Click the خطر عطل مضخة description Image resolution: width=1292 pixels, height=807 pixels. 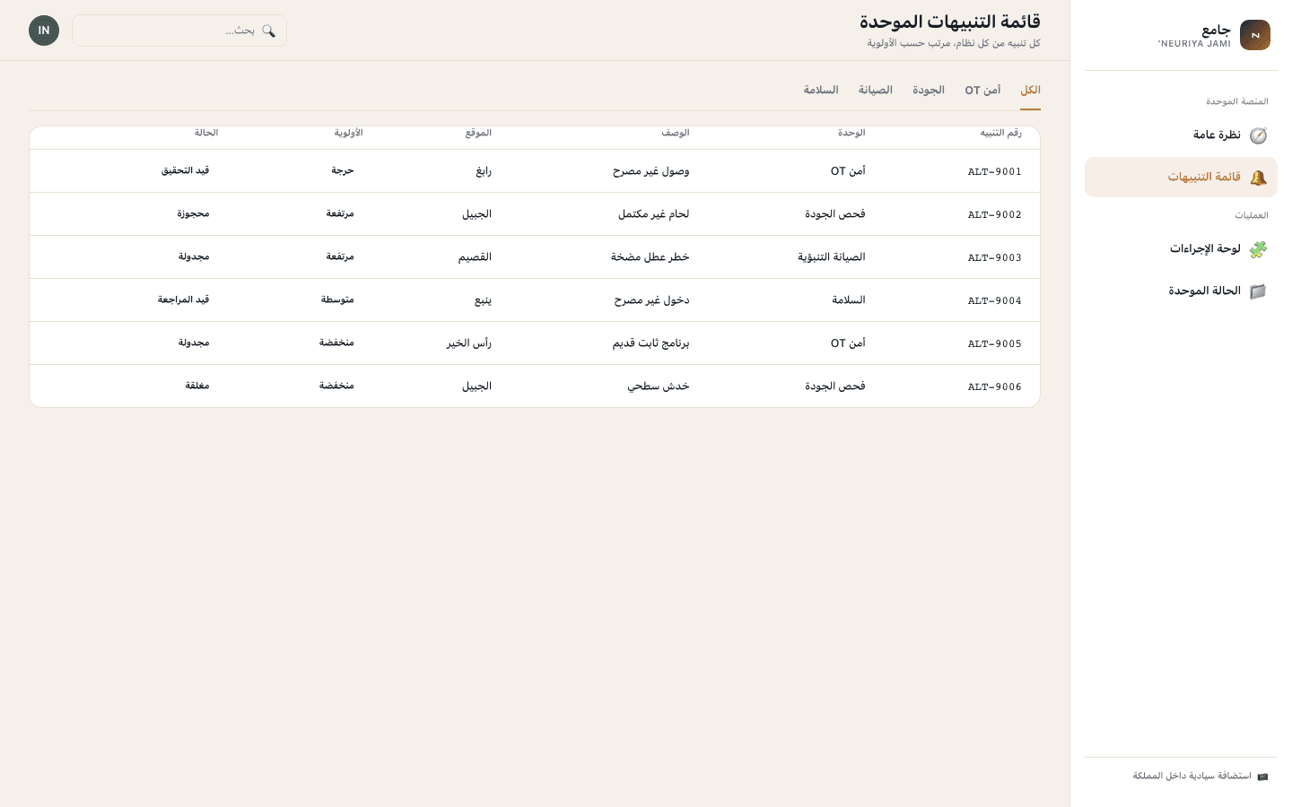650,257
